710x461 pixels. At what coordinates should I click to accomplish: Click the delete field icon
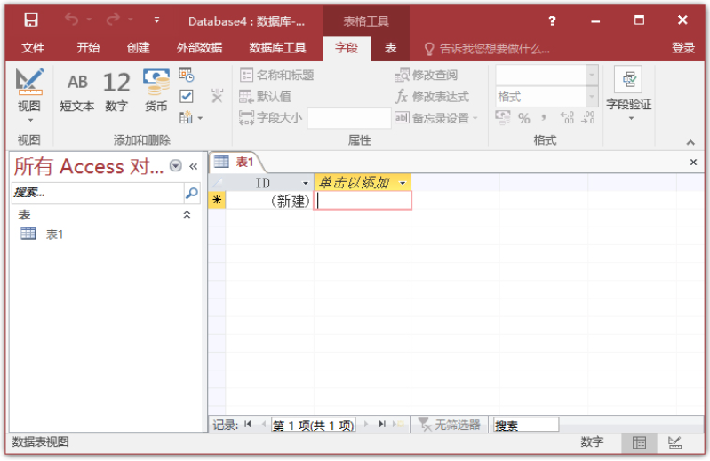pos(218,95)
